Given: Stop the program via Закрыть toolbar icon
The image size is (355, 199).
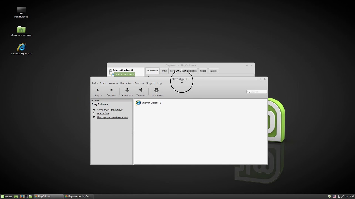Looking at the screenshot, I should [111, 90].
